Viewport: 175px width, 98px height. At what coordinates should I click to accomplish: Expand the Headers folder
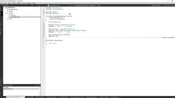coord(6,11)
